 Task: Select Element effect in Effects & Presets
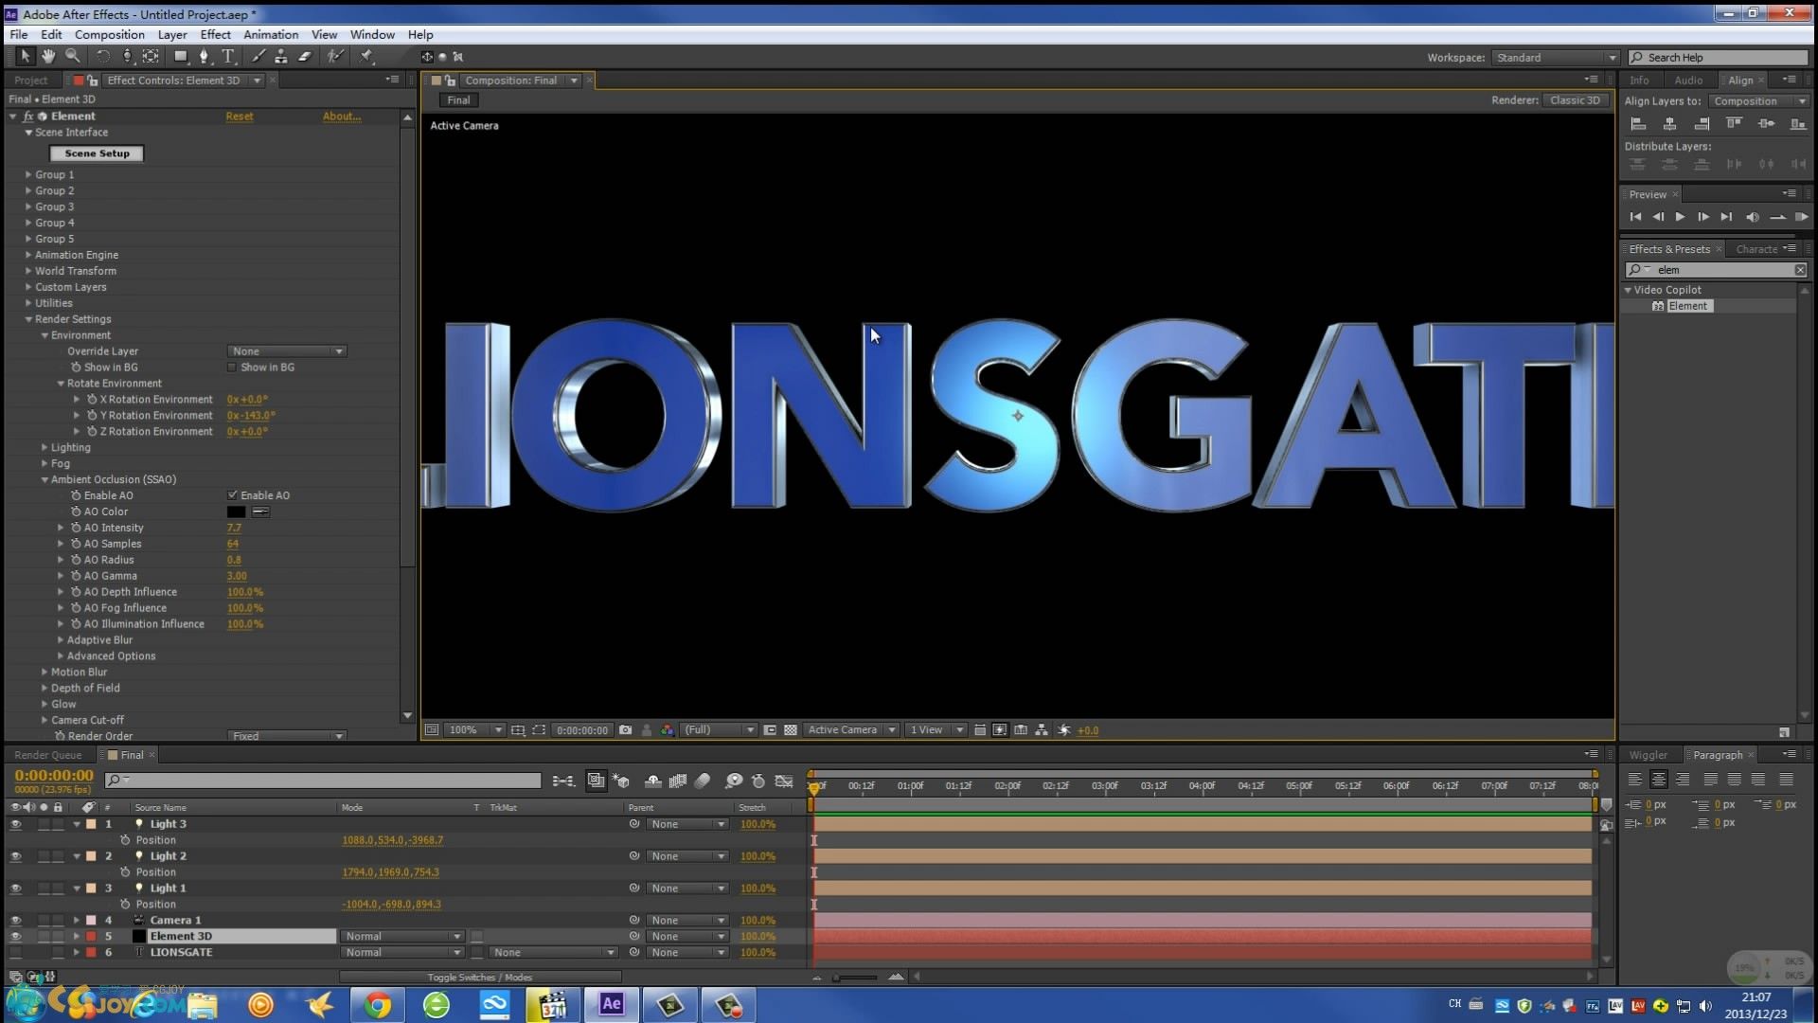pos(1687,306)
